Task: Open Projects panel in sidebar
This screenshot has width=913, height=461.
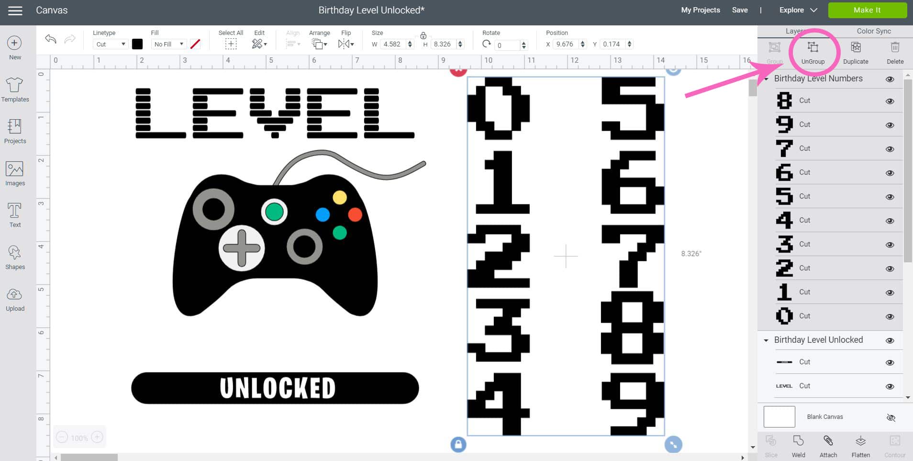Action: (15, 132)
